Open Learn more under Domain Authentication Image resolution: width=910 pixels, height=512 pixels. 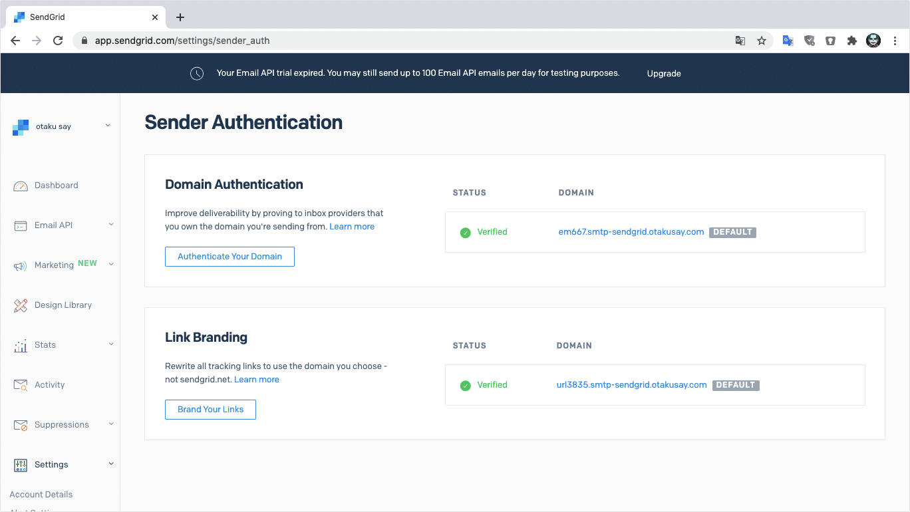[352, 227]
